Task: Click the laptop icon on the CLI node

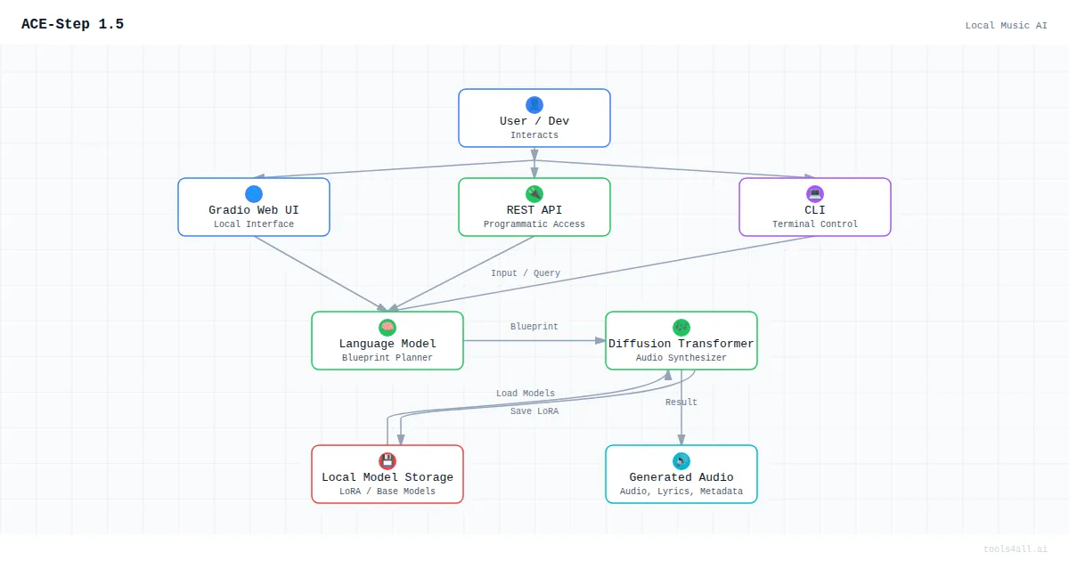Action: pyautogui.click(x=815, y=194)
